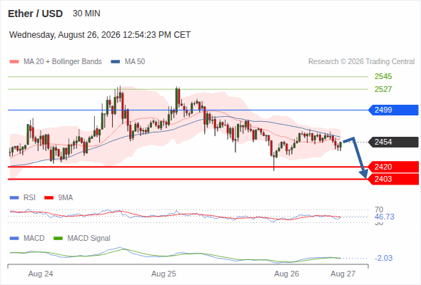
Task: Click the black 2454 current price tag
Action: [x=393, y=142]
